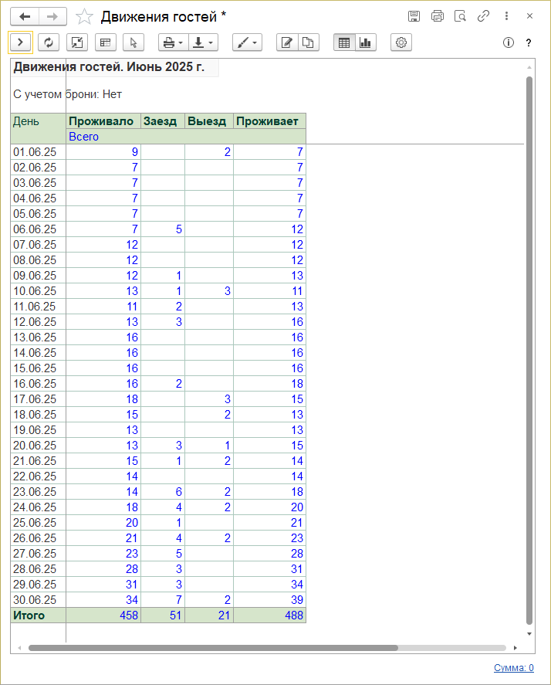Print the report from the title bar printer icon
The width and height of the screenshot is (551, 685).
(x=437, y=16)
